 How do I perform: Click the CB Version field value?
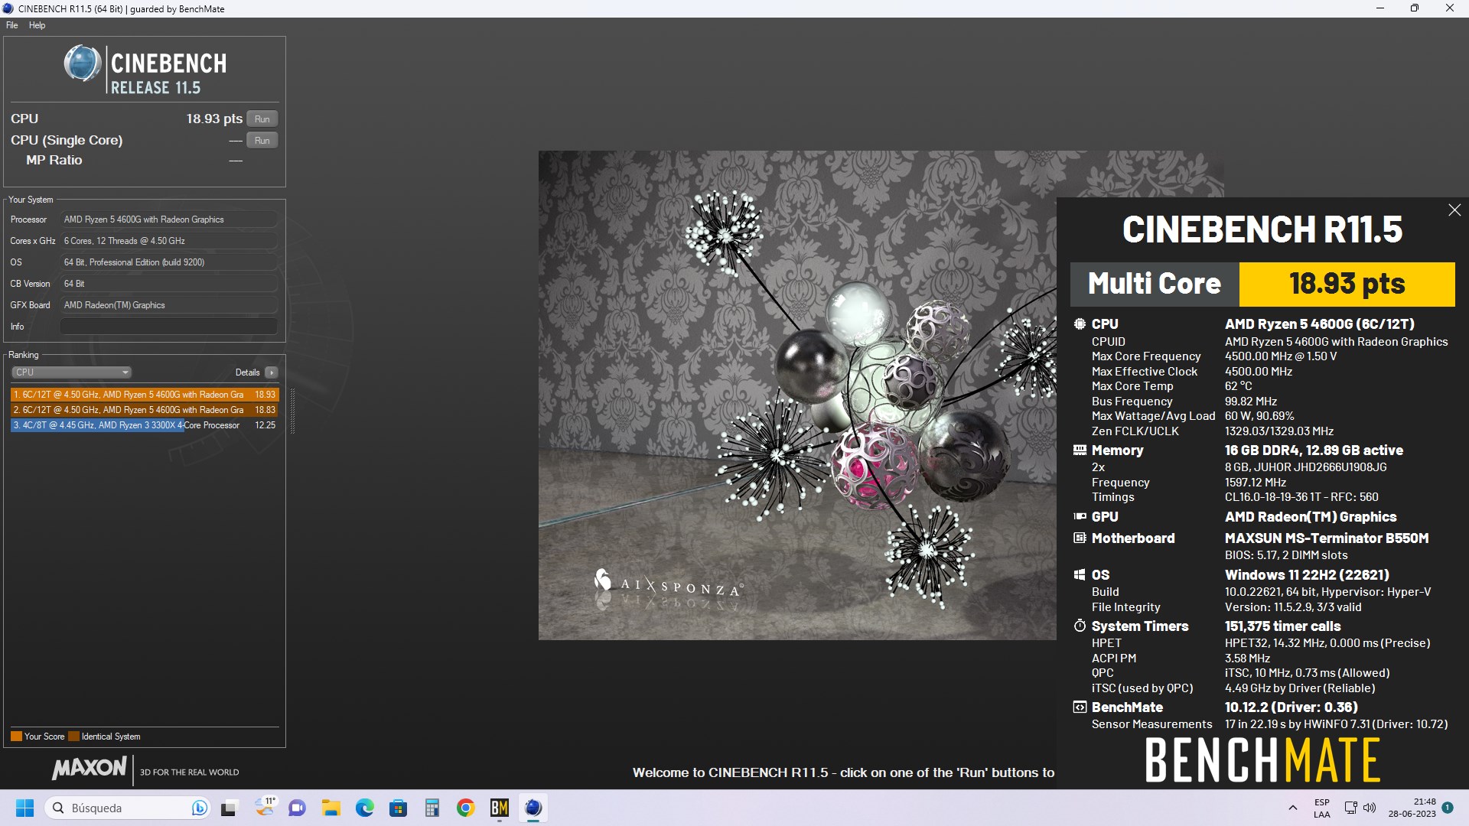168,284
